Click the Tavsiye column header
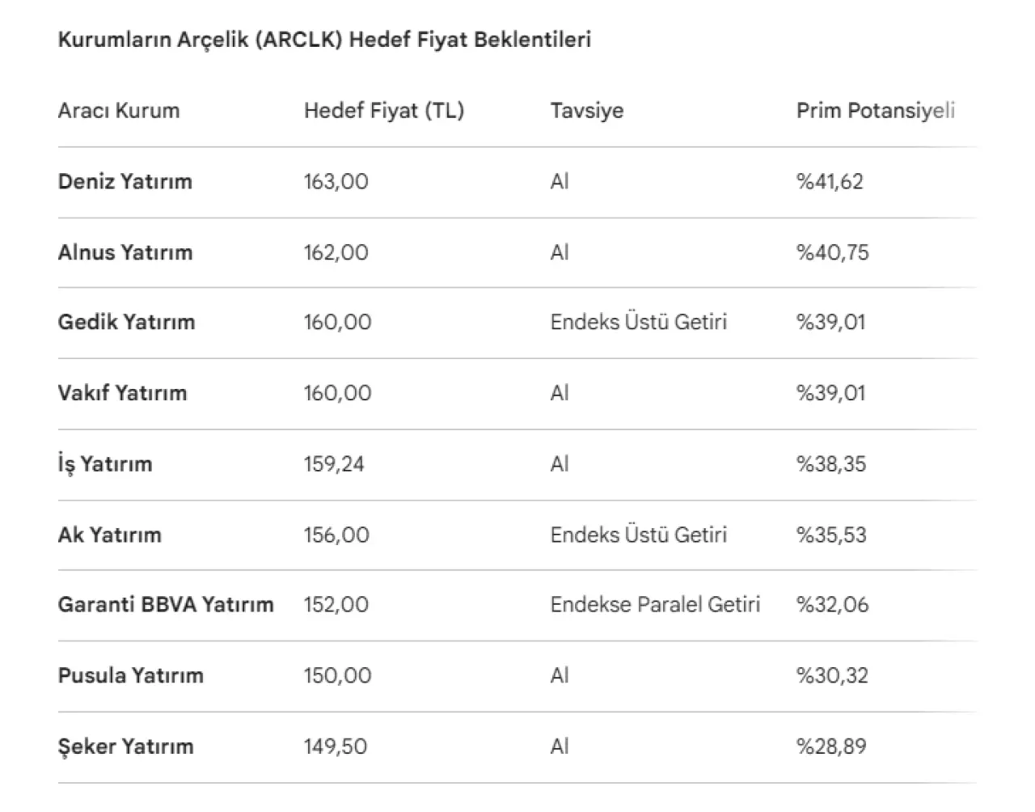The width and height of the screenshot is (1035, 812). tap(586, 111)
